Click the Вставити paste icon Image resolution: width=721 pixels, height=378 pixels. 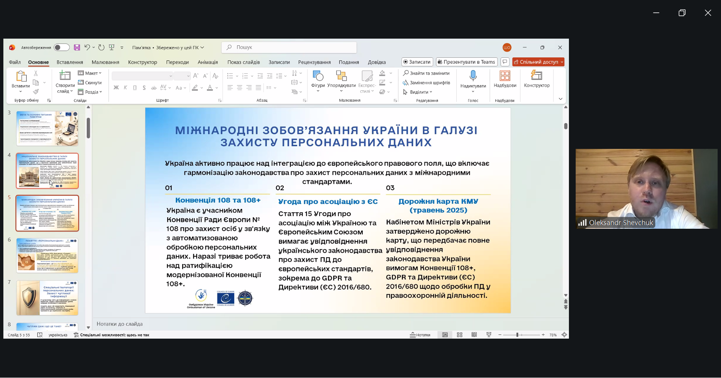tap(21, 76)
